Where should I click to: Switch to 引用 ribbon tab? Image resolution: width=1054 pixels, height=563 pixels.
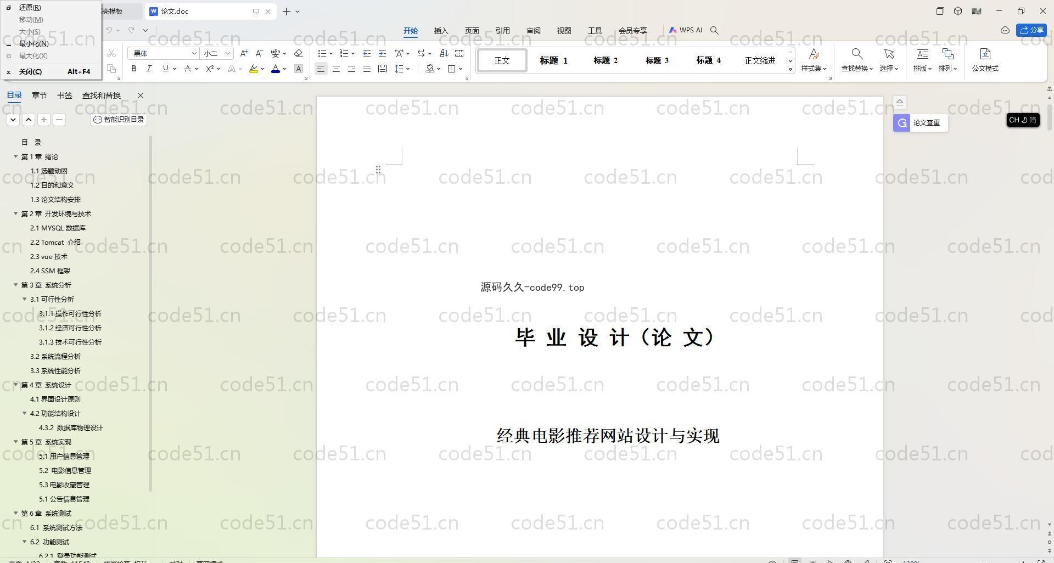(502, 31)
